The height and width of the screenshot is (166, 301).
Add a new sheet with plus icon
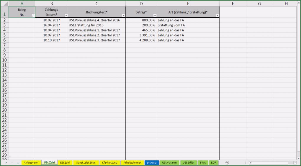[x=227, y=162]
